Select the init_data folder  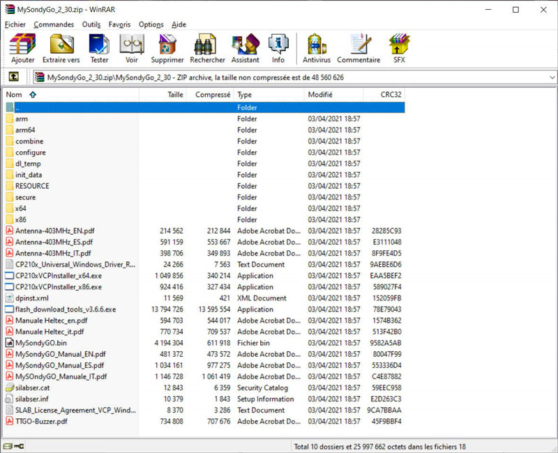click(205, 175)
